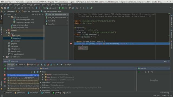Image resolution: width=173 pixels, height=97 pixels.
Task: Click Step Out debugger icon
Action: pyautogui.click(x=51, y=65)
